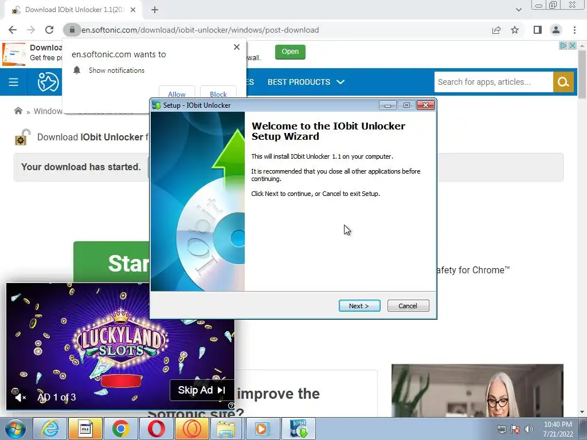Share this page icon in address bar
The width and height of the screenshot is (587, 440).
point(496,30)
